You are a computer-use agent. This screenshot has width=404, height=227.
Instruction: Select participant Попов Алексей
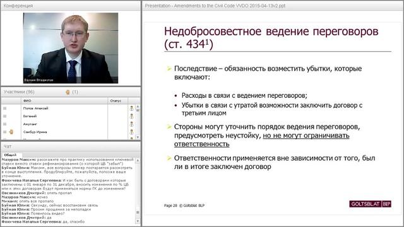coord(35,108)
